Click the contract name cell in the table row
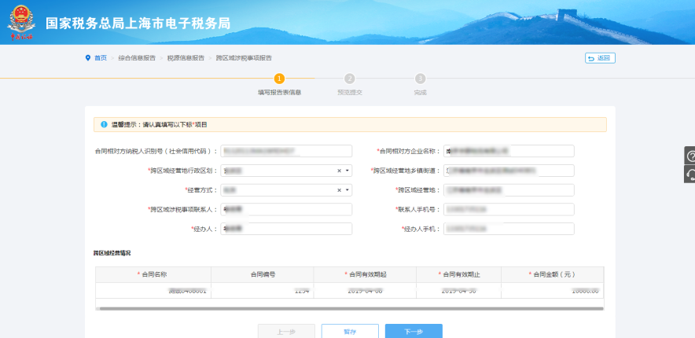The width and height of the screenshot is (695, 338). [153, 291]
